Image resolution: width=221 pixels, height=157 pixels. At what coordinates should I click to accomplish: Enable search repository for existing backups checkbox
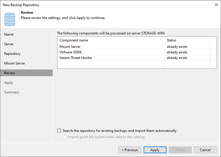59,131
